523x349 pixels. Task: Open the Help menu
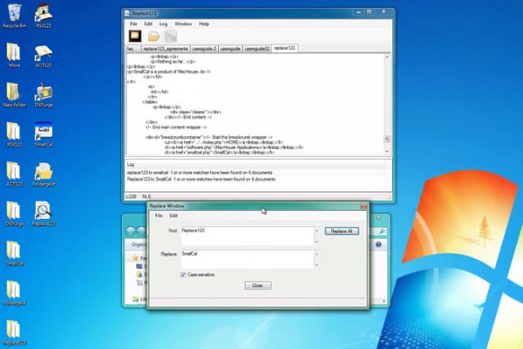pyautogui.click(x=204, y=24)
